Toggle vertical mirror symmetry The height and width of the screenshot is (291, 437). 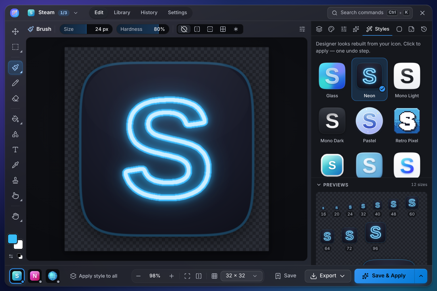tap(197, 29)
